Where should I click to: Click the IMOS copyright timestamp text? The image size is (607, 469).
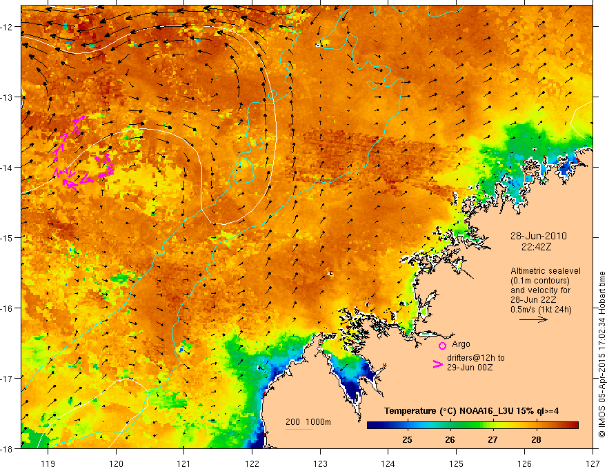tap(602, 354)
